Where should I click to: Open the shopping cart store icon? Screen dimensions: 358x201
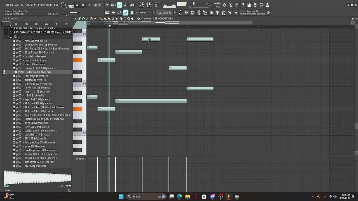pyautogui.click(x=236, y=13)
